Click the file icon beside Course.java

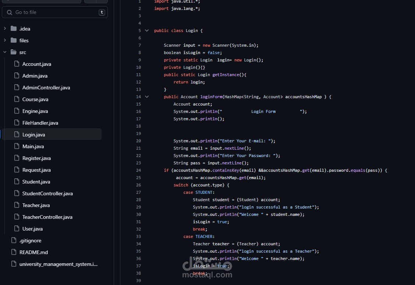tap(17, 99)
